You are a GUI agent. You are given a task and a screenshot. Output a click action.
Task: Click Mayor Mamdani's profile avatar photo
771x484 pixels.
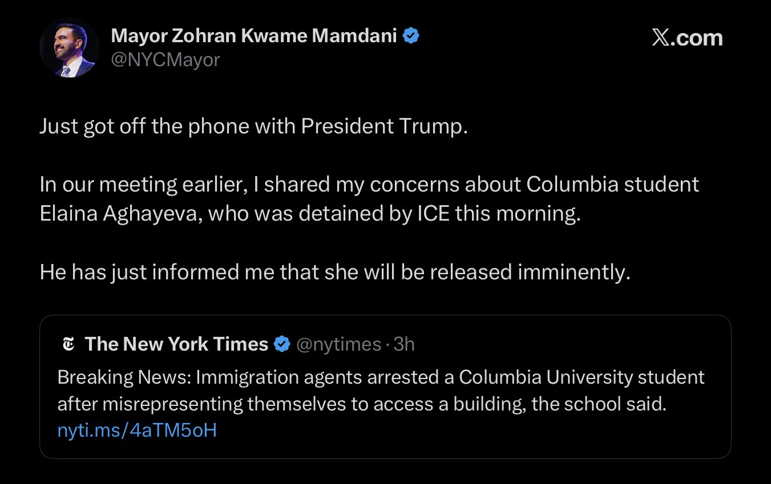(69, 48)
